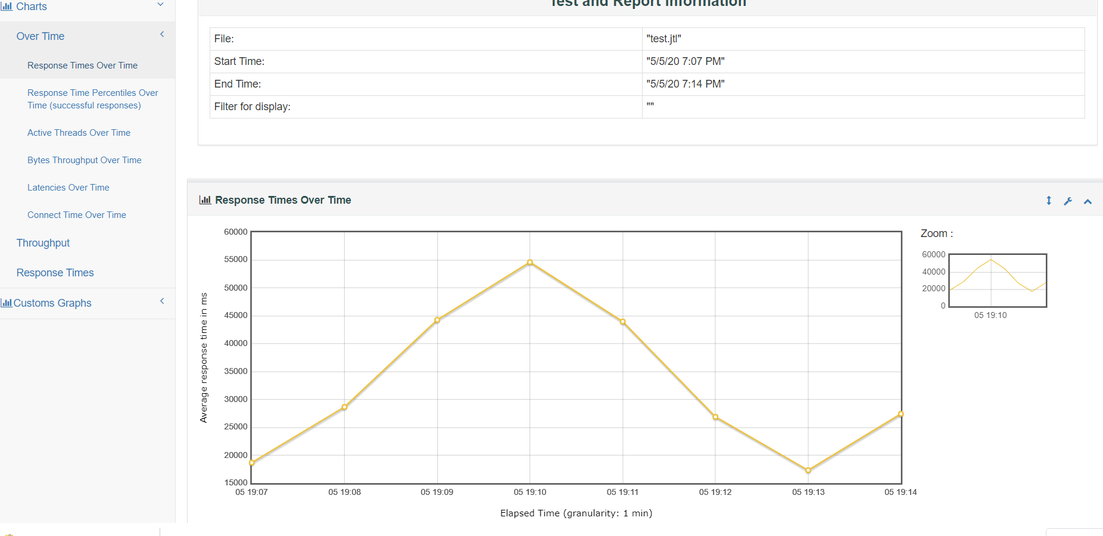
Task: Click the data point at 05 19:11
Action: pyautogui.click(x=622, y=322)
